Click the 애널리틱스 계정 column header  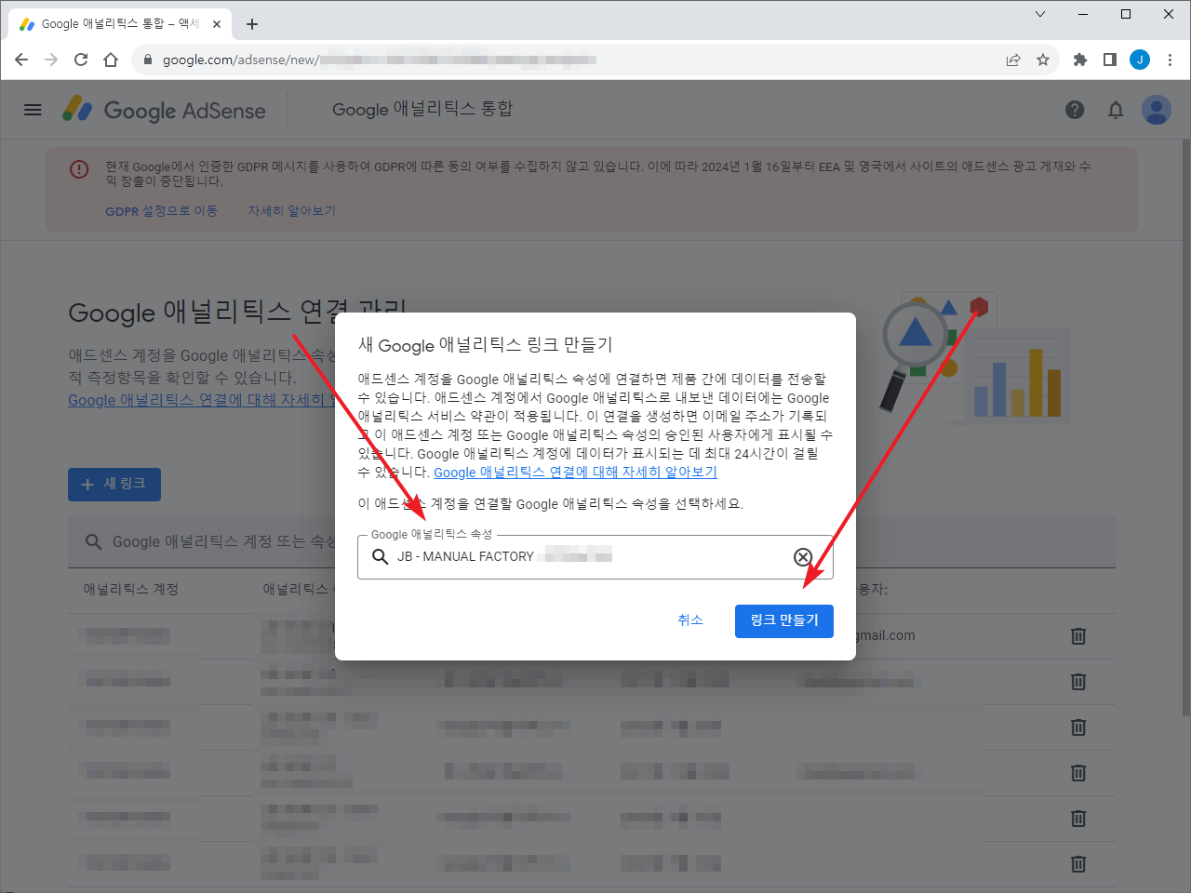point(131,590)
